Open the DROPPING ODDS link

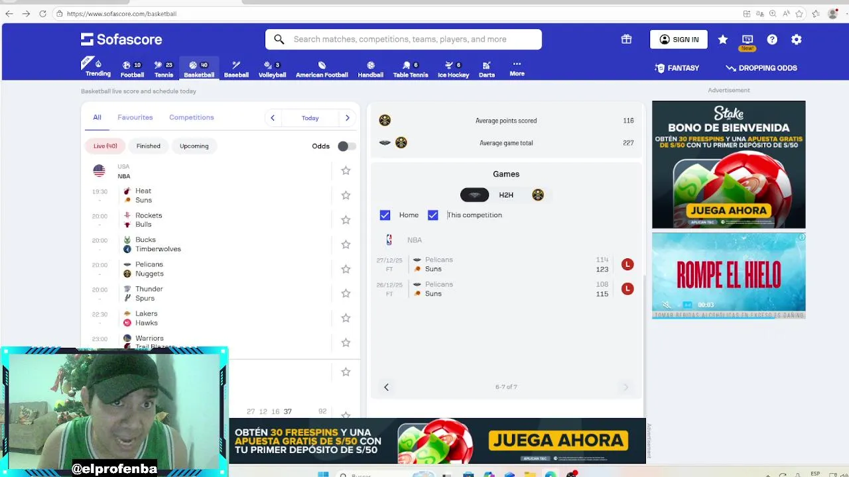pyautogui.click(x=761, y=68)
